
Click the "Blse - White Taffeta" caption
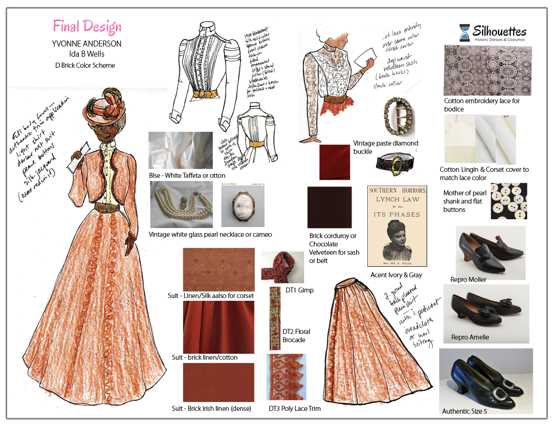click(187, 175)
